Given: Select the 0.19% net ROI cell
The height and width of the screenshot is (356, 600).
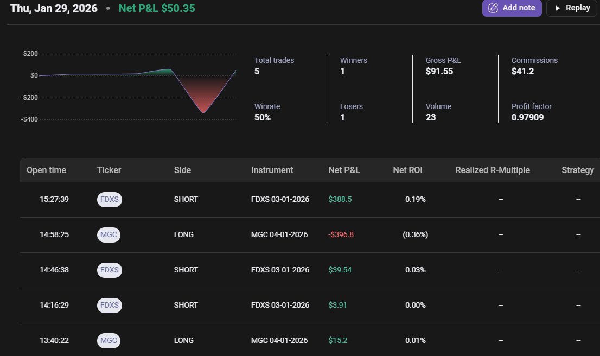Looking at the screenshot, I should (416, 200).
